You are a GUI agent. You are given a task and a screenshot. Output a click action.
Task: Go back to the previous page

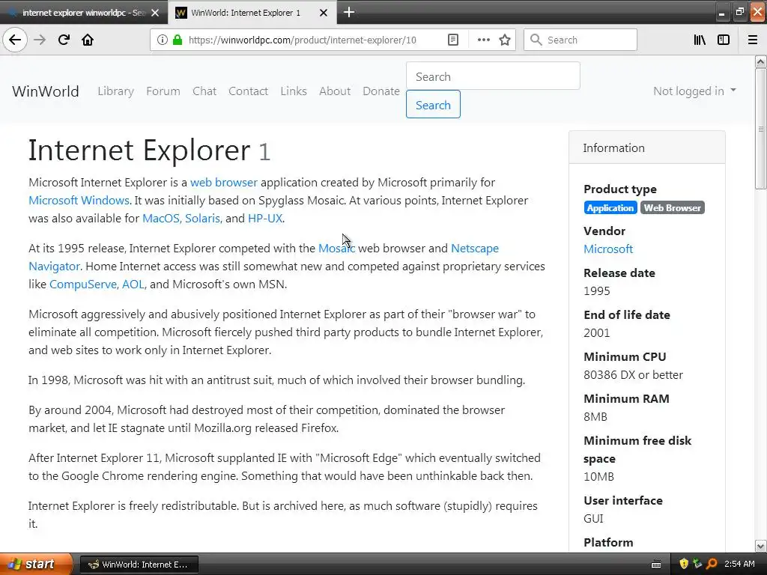(x=15, y=40)
